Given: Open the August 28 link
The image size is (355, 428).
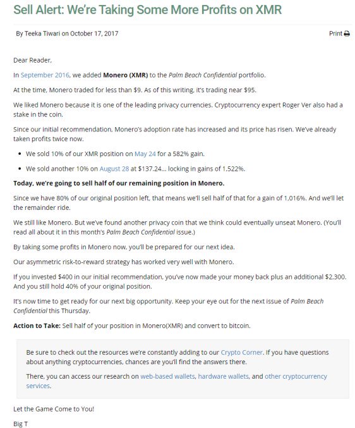Looking at the screenshot, I should pyautogui.click(x=114, y=169).
